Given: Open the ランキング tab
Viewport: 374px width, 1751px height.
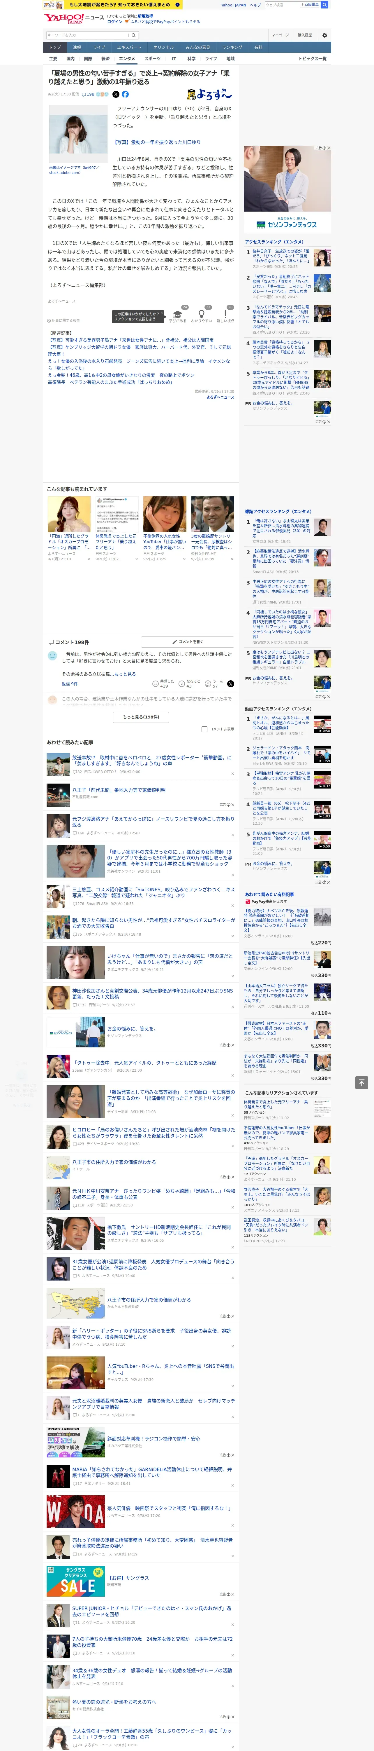Looking at the screenshot, I should pyautogui.click(x=232, y=48).
